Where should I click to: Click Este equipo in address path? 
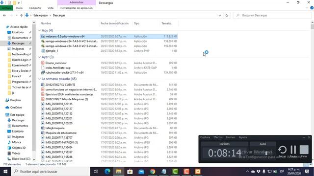pyautogui.click(x=40, y=15)
